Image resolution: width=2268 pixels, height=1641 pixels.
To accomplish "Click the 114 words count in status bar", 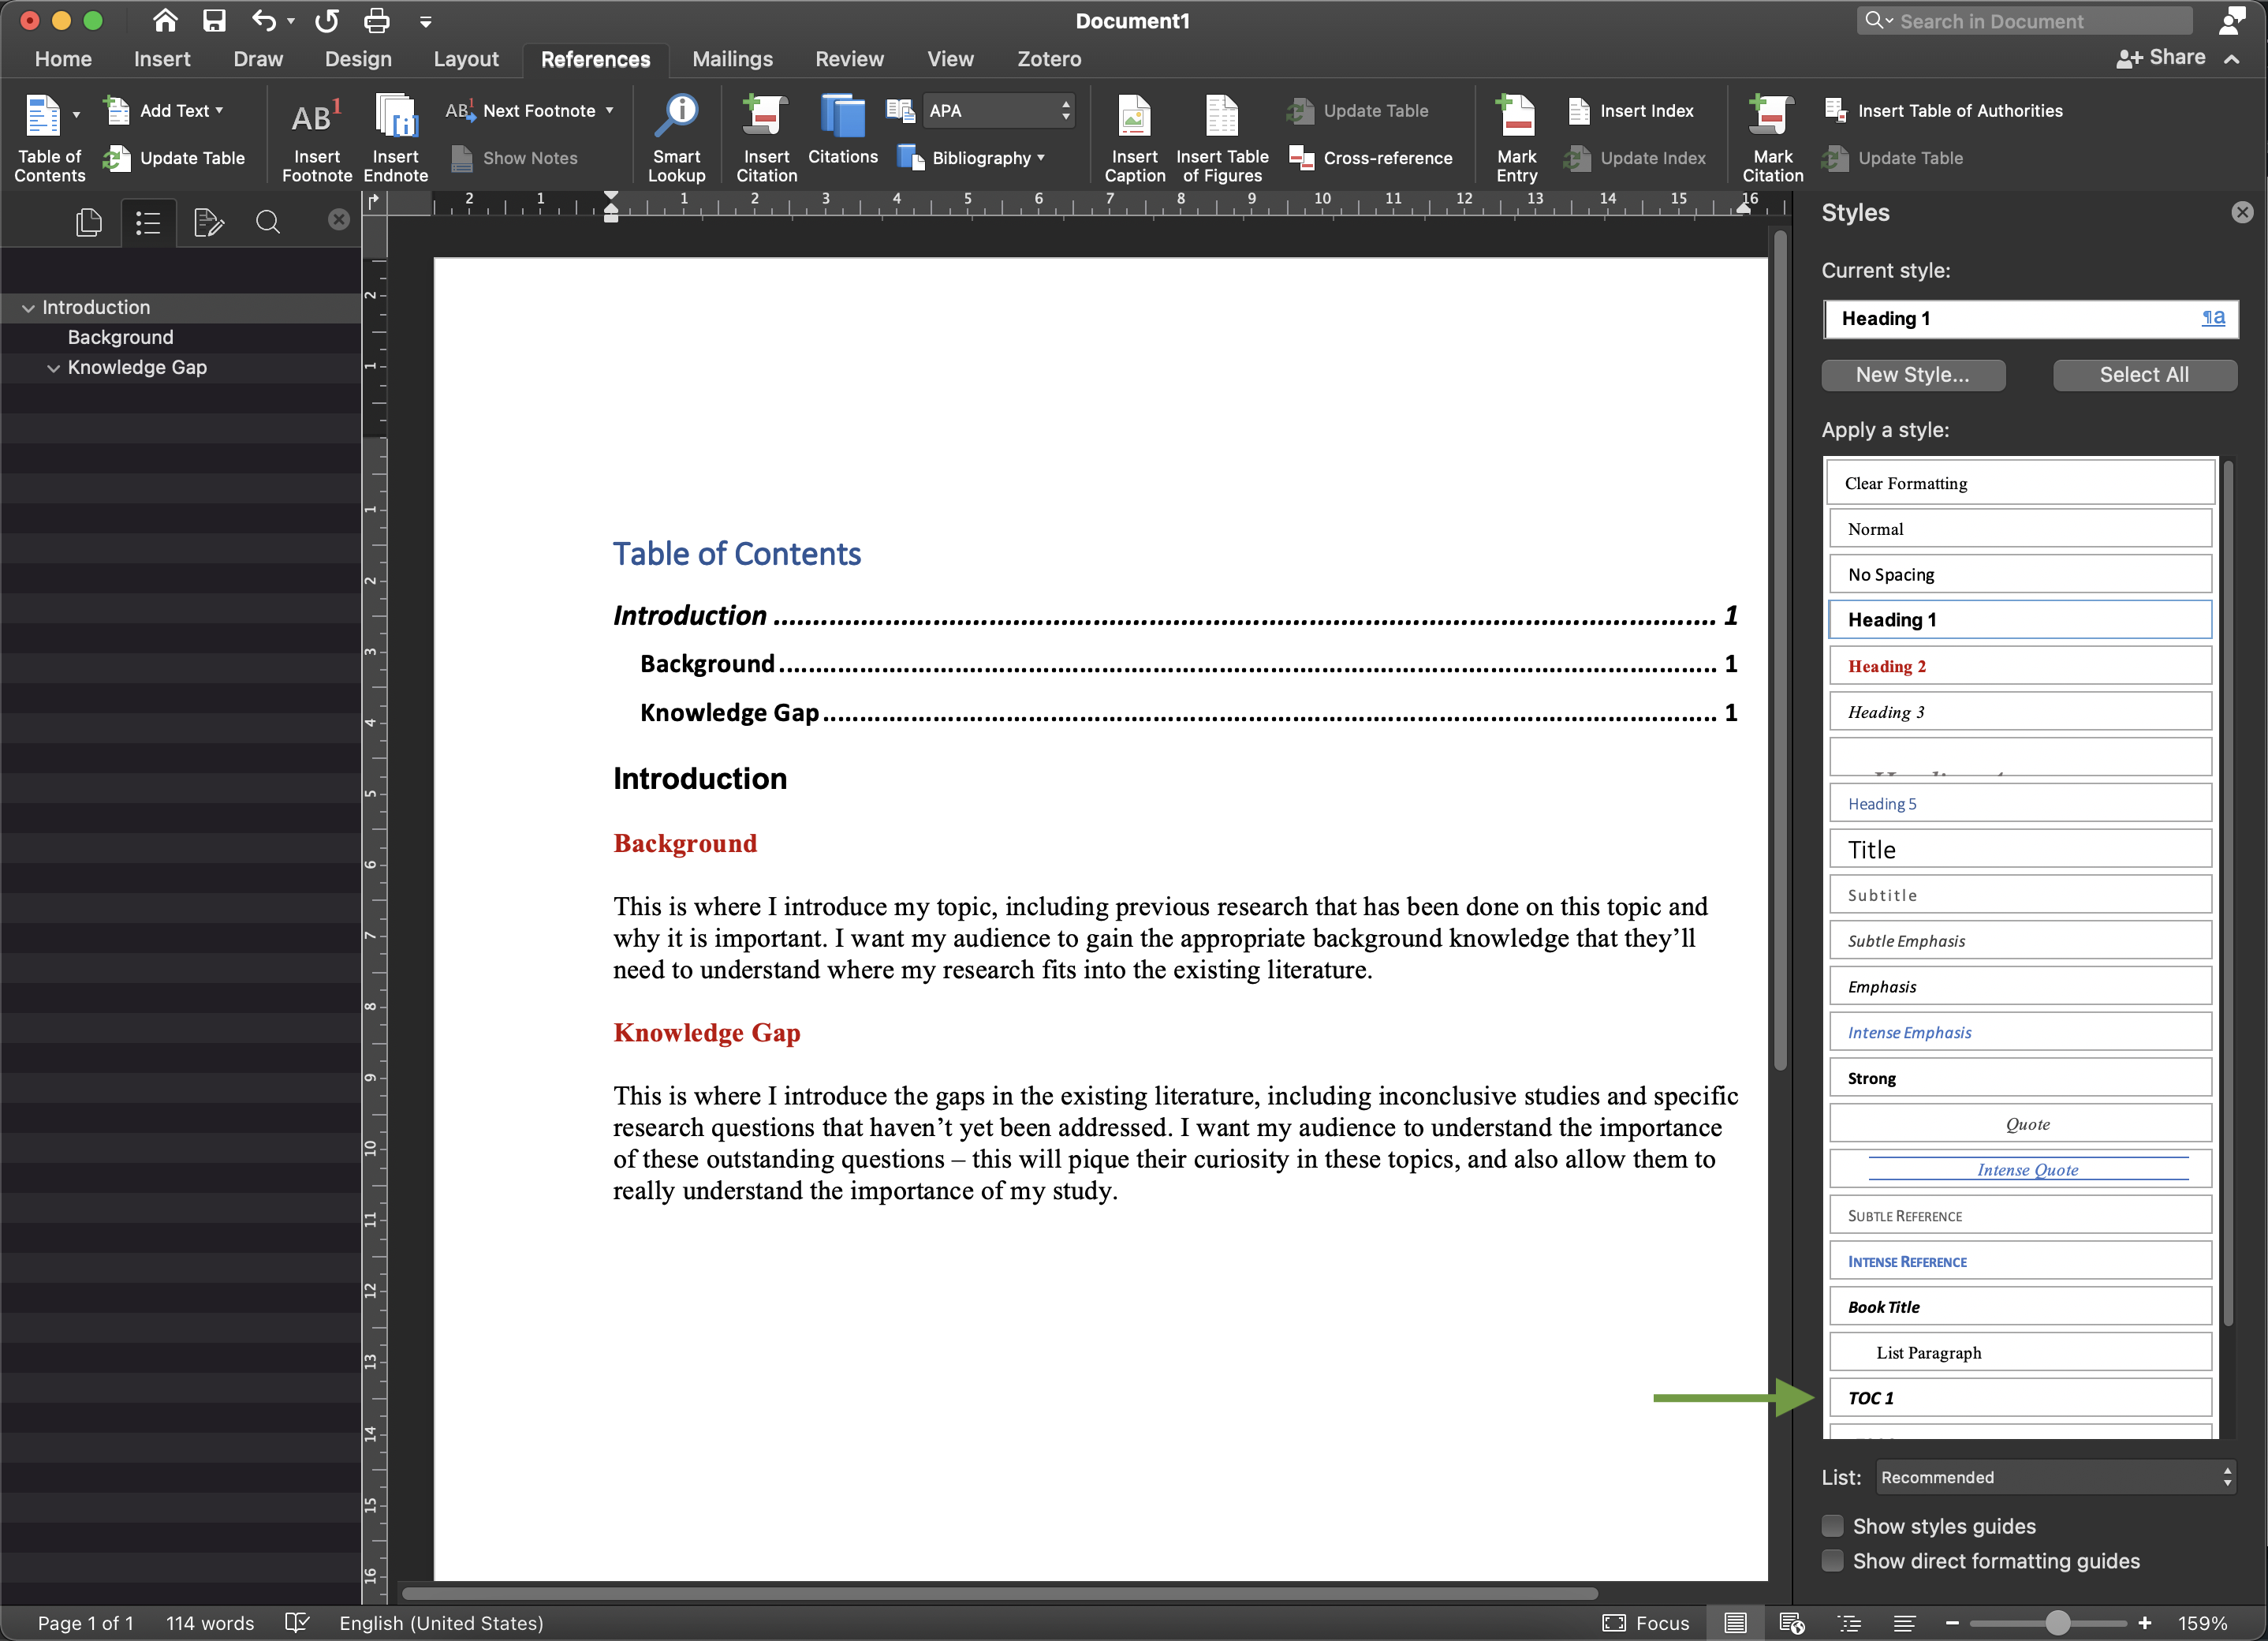I will coord(210,1623).
